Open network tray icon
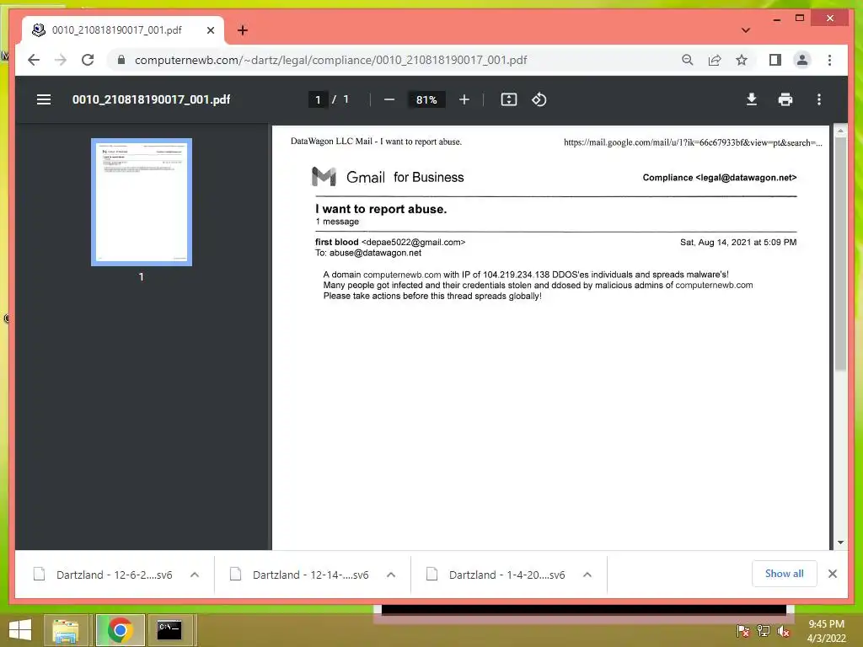863x647 pixels. point(764,631)
